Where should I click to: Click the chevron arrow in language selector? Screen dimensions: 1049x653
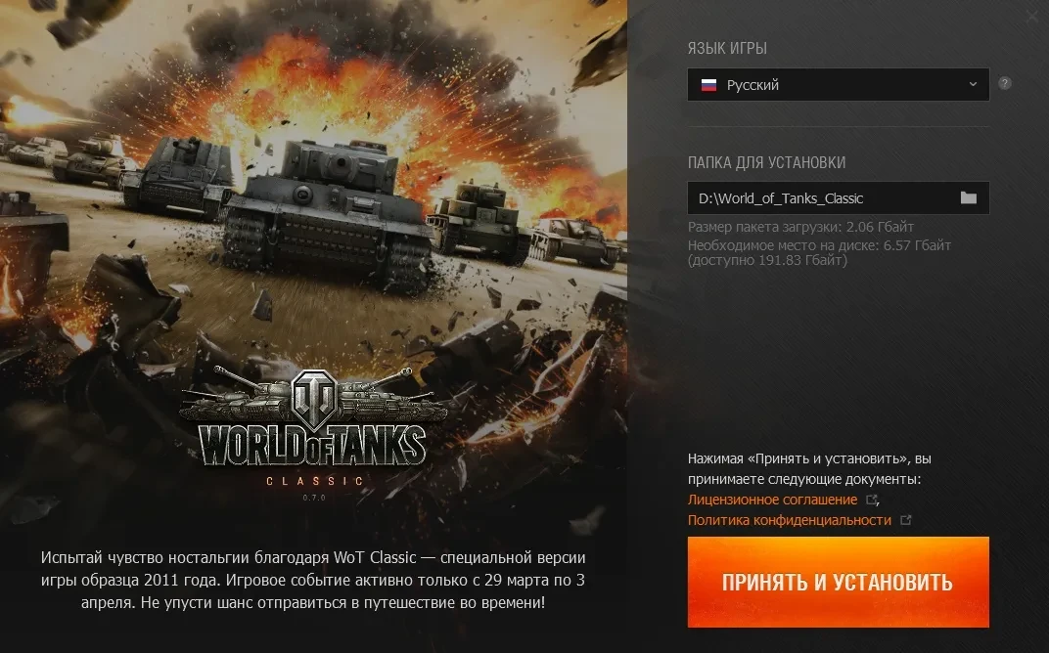click(973, 84)
